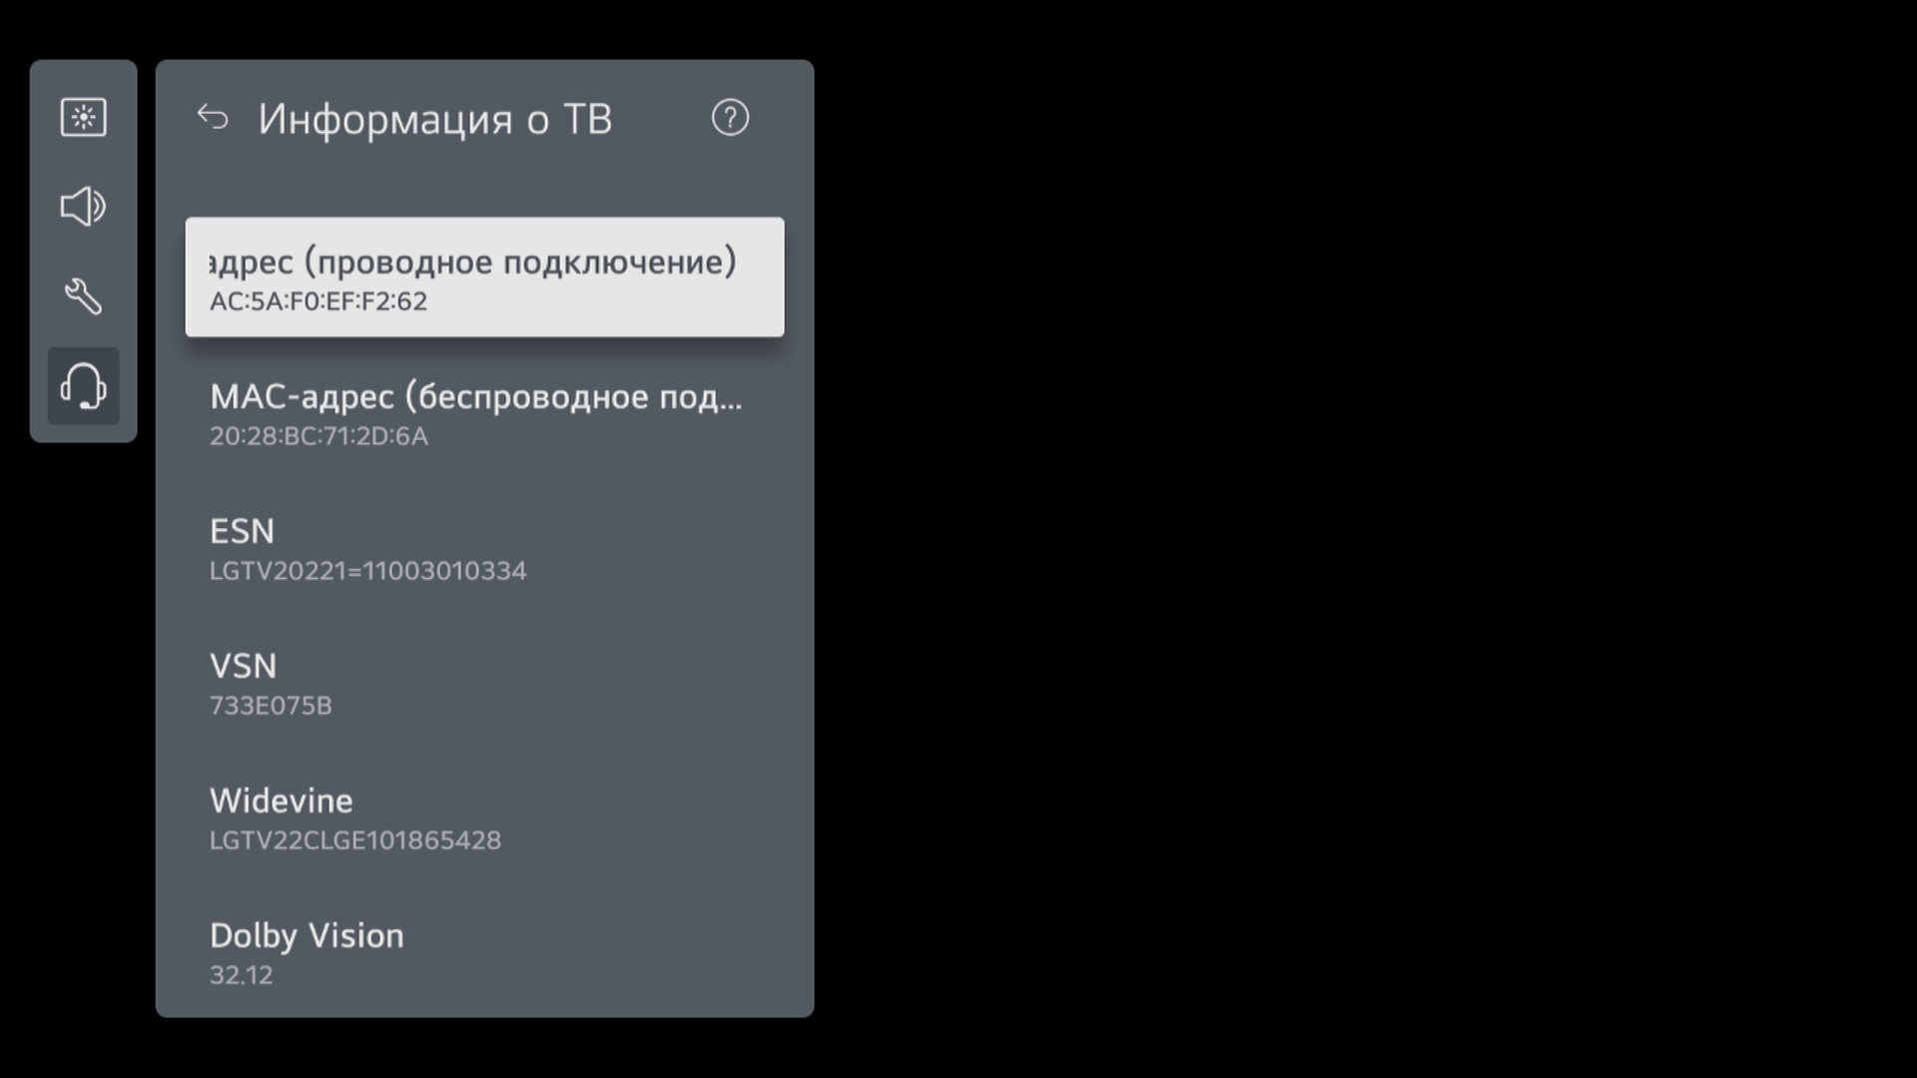
Task: Click the Widevine value LGTV22CLGE101865428
Action: point(355,840)
